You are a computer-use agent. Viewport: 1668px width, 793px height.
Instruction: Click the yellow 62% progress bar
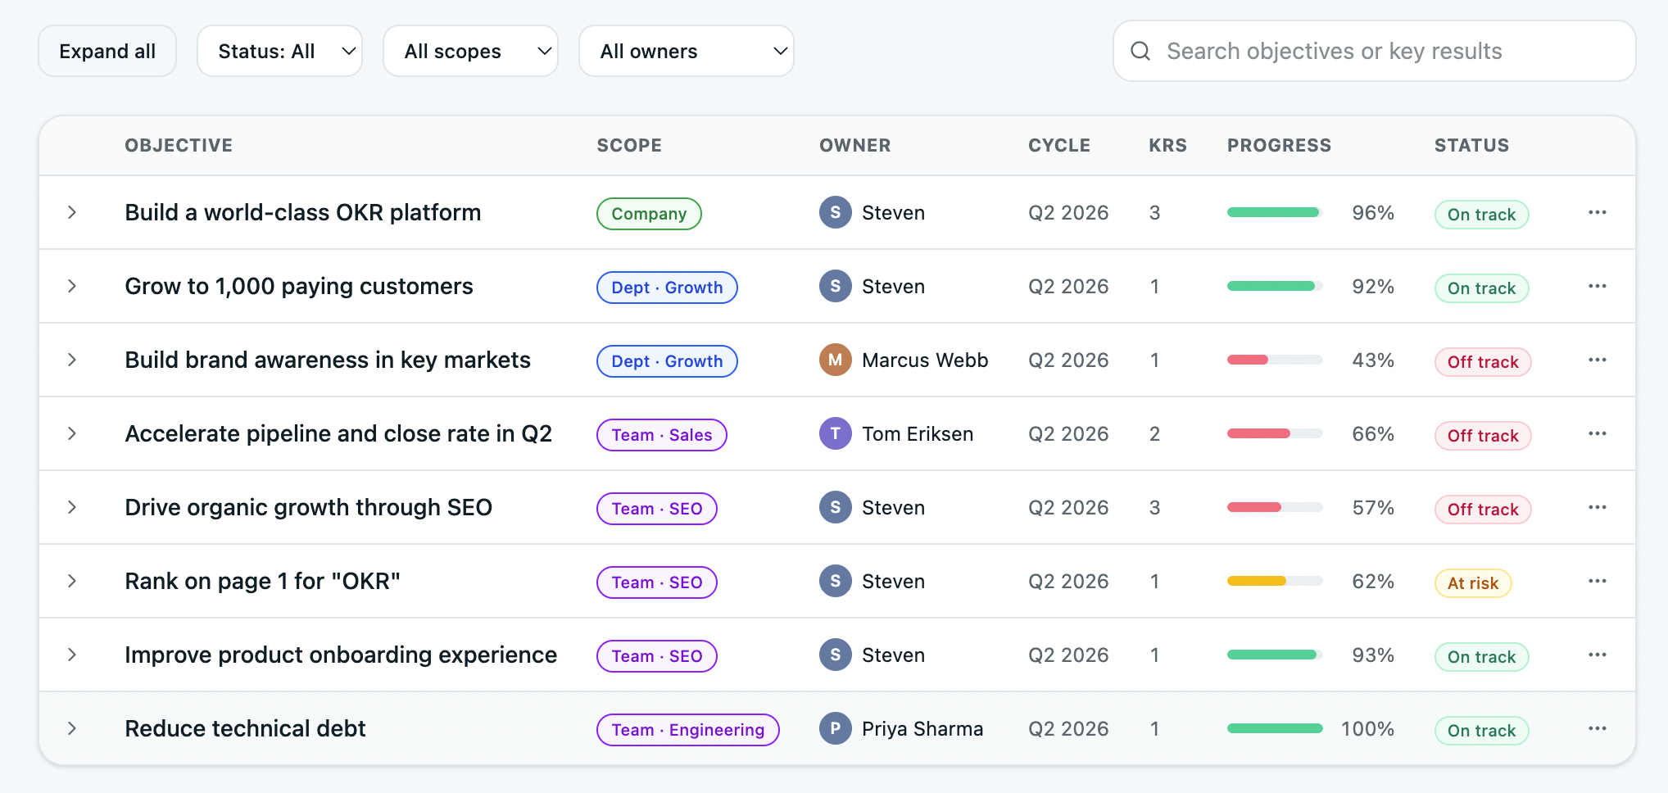point(1275,581)
